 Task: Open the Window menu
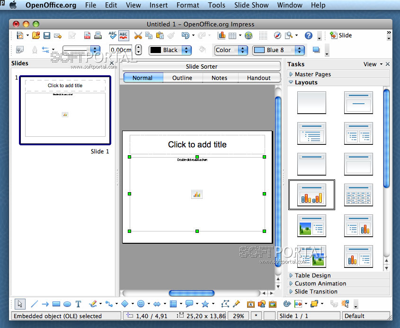(x=290, y=5)
